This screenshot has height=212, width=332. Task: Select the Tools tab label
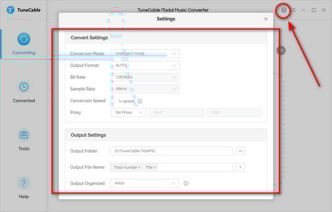coord(24,149)
